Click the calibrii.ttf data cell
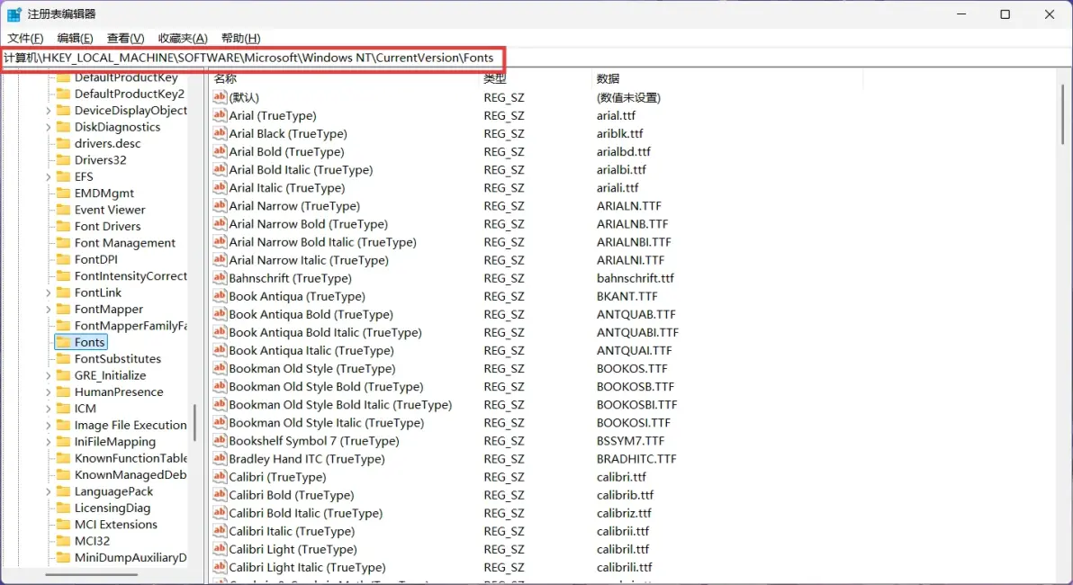The height and width of the screenshot is (585, 1073). pos(623,531)
